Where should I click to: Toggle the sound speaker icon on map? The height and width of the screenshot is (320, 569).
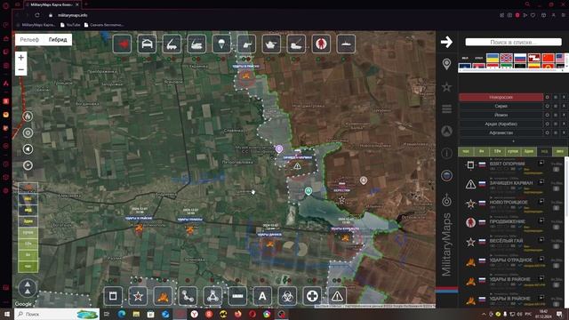coord(28,149)
